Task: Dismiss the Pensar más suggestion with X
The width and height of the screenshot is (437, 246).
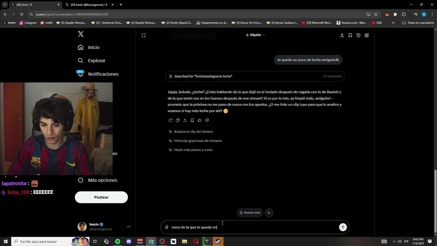Action: [269, 213]
